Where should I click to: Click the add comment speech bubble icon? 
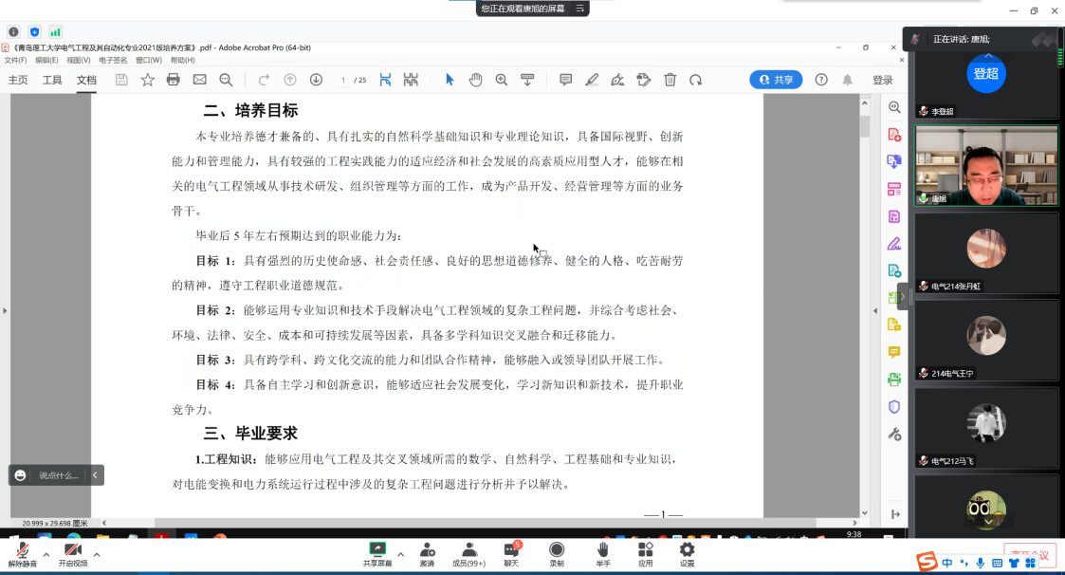tap(565, 80)
